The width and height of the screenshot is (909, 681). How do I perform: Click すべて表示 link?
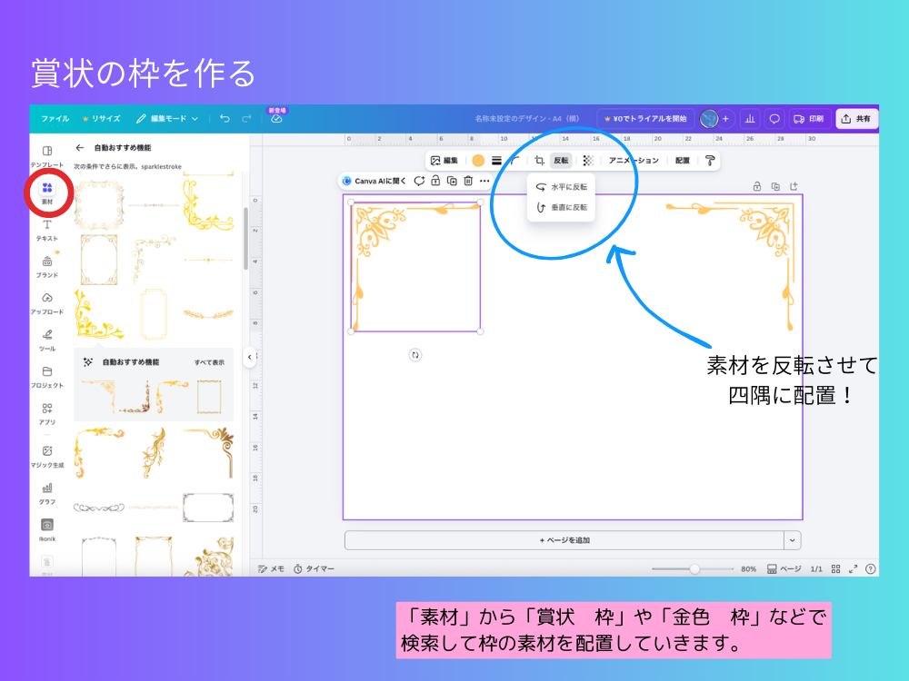209,362
